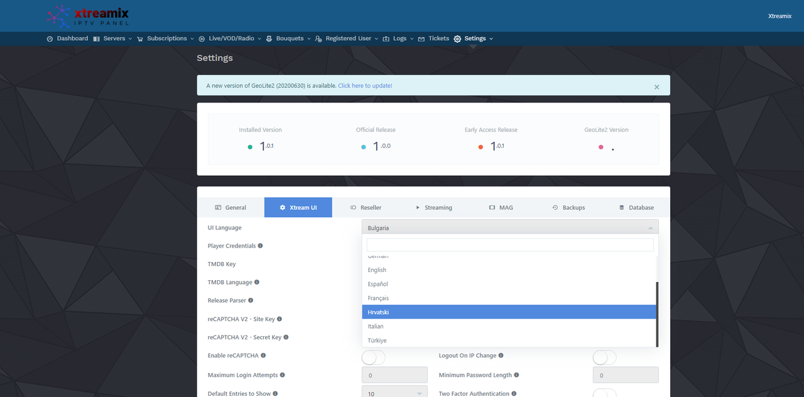
Task: Toggle the Two Factor Authentication switch
Action: [605, 393]
